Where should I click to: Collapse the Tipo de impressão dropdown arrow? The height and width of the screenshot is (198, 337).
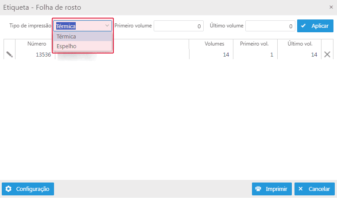click(107, 26)
